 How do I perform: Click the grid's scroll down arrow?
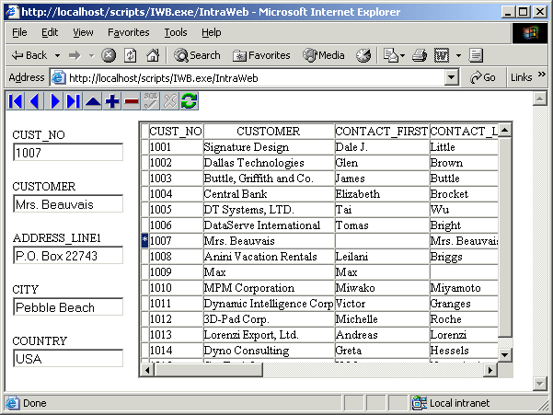(505, 355)
